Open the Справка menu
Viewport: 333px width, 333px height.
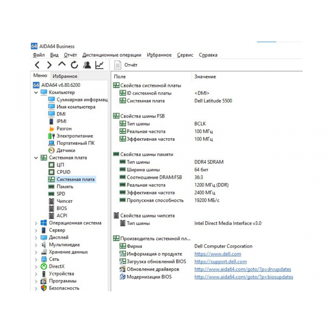point(208,55)
